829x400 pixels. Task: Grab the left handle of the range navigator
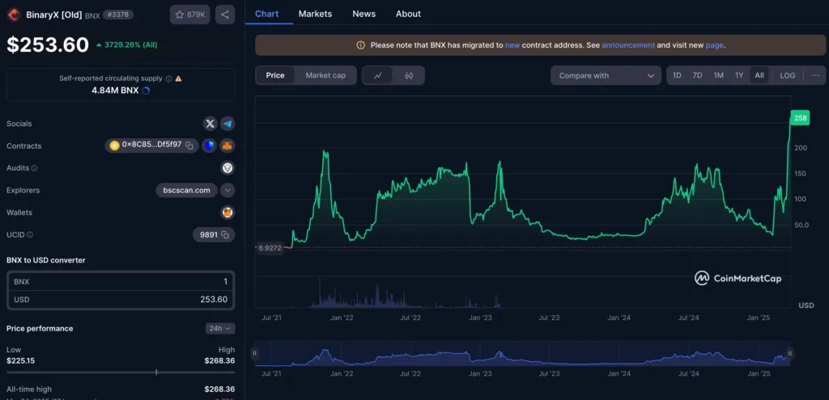(254, 354)
